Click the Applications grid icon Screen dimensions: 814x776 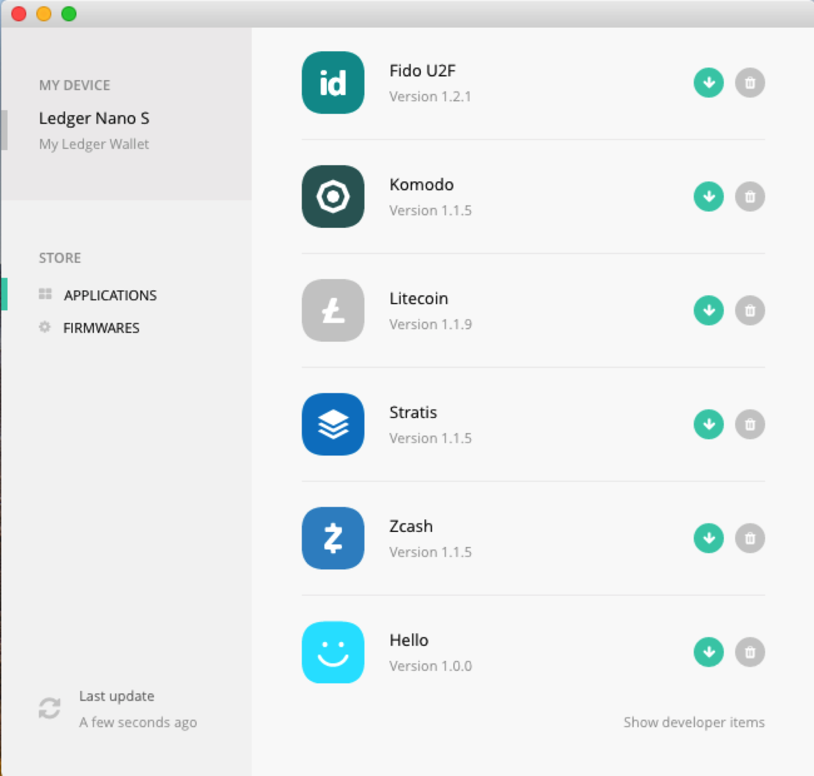pos(45,294)
